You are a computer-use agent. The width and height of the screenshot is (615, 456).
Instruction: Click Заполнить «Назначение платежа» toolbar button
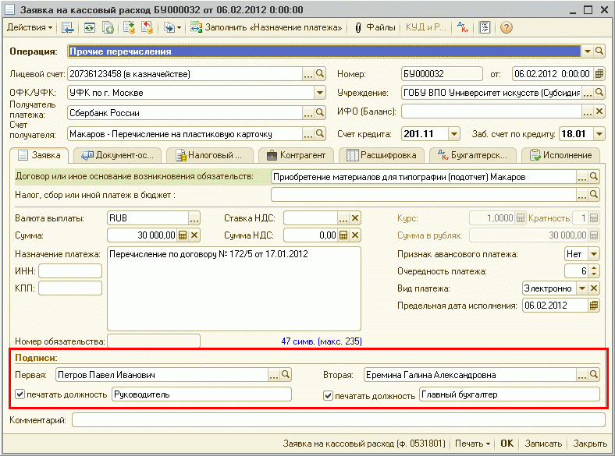coord(267,27)
